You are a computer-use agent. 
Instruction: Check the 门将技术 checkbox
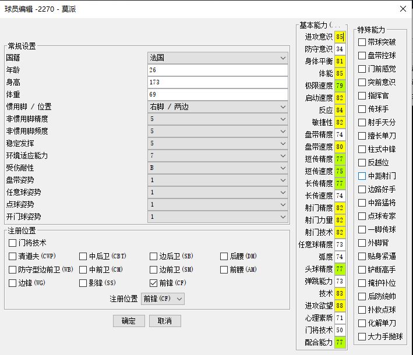(x=13, y=243)
